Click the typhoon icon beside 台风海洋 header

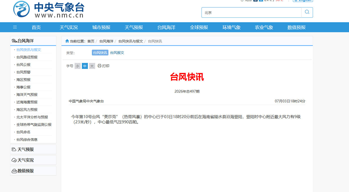[x=14, y=41]
